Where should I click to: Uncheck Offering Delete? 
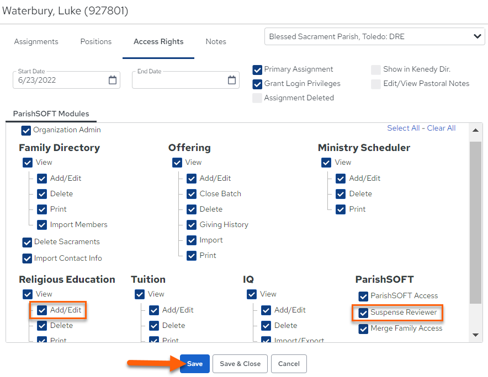[192, 209]
